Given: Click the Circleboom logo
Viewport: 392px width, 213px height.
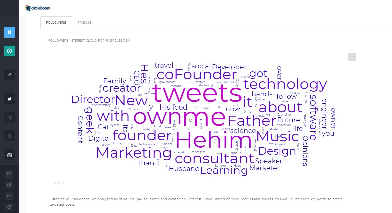Looking at the screenshot, I should [38, 8].
